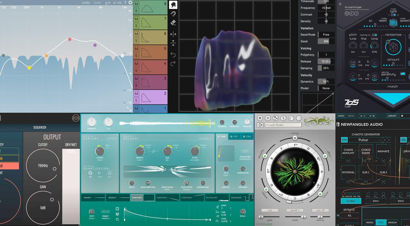Click the large randomize dice in Alvastomper
This screenshot has width=410, height=226.
click(x=393, y=47)
